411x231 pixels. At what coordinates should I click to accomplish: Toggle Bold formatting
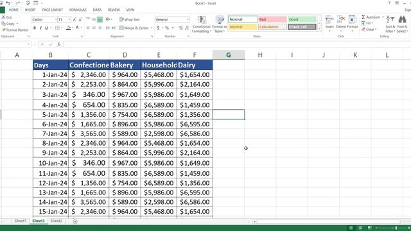point(35,28)
